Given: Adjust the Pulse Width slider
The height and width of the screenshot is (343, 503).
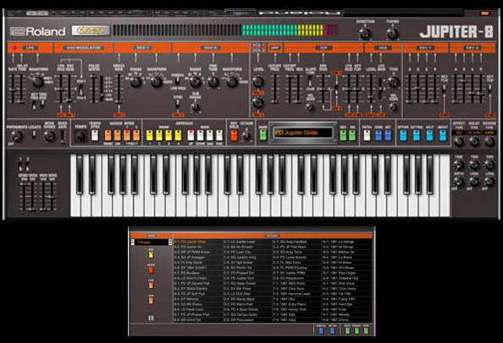Looking at the screenshot, I should tap(93, 89).
